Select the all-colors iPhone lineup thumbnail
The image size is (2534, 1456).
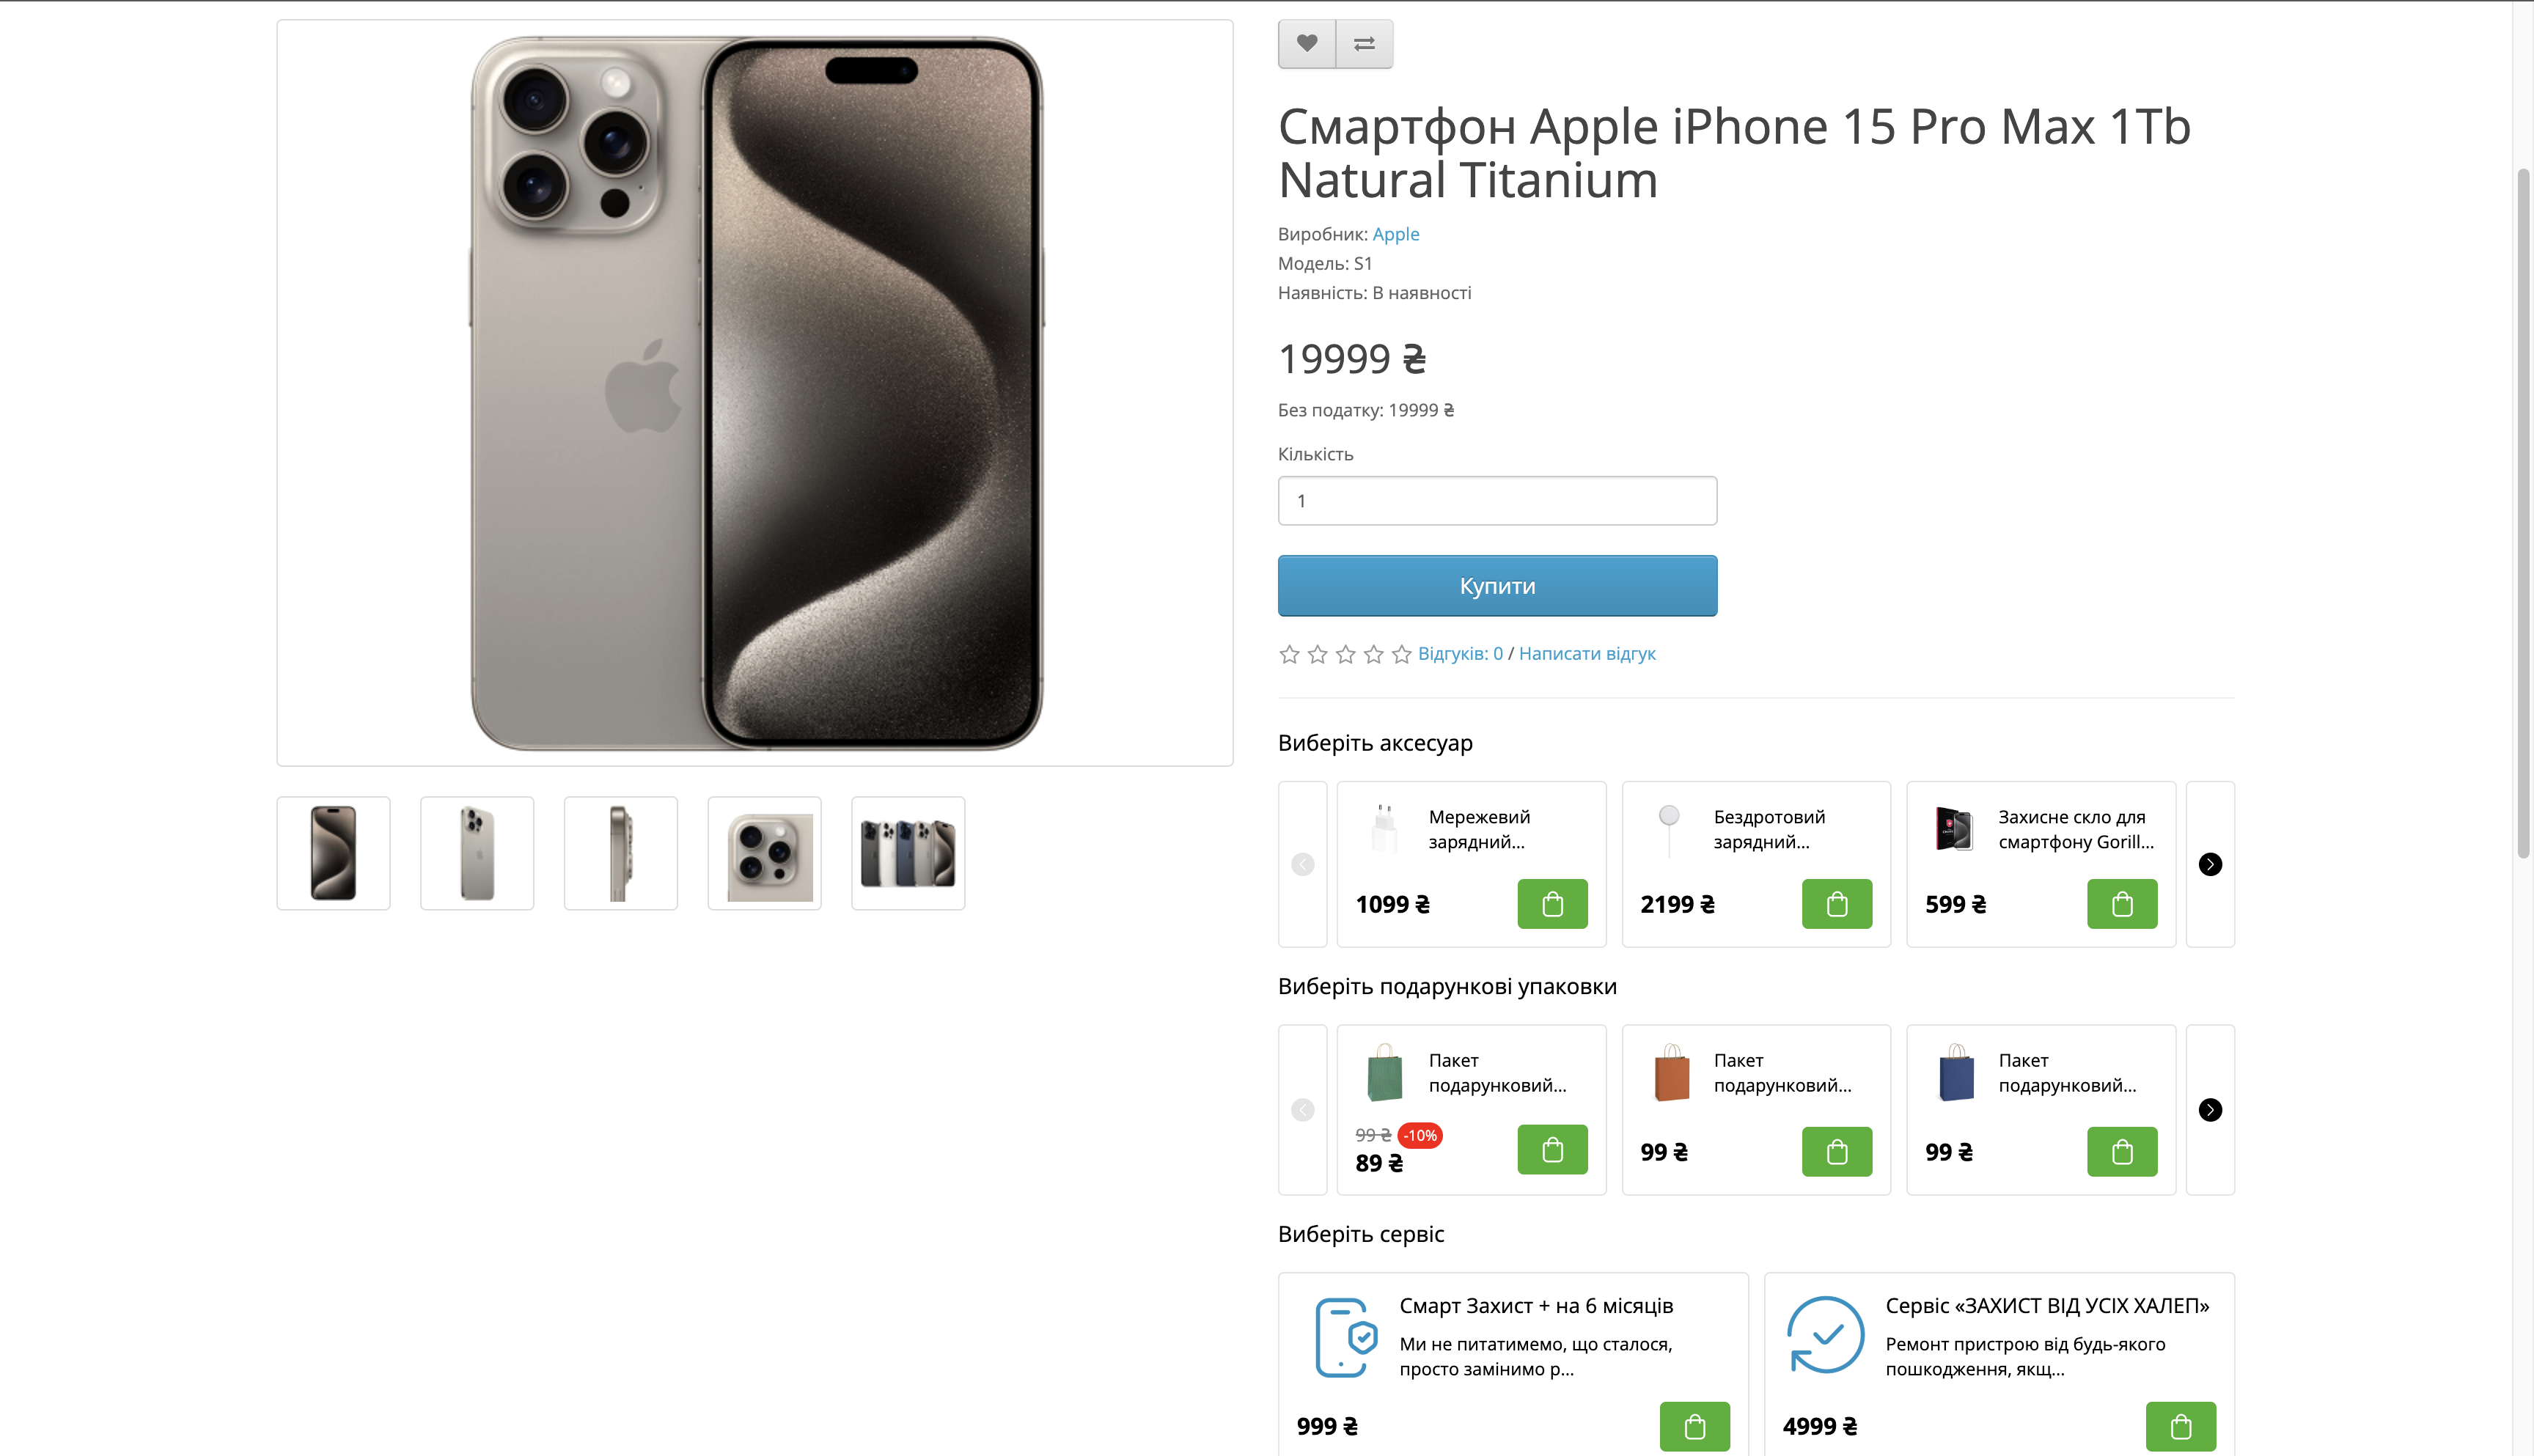pyautogui.click(x=908, y=854)
